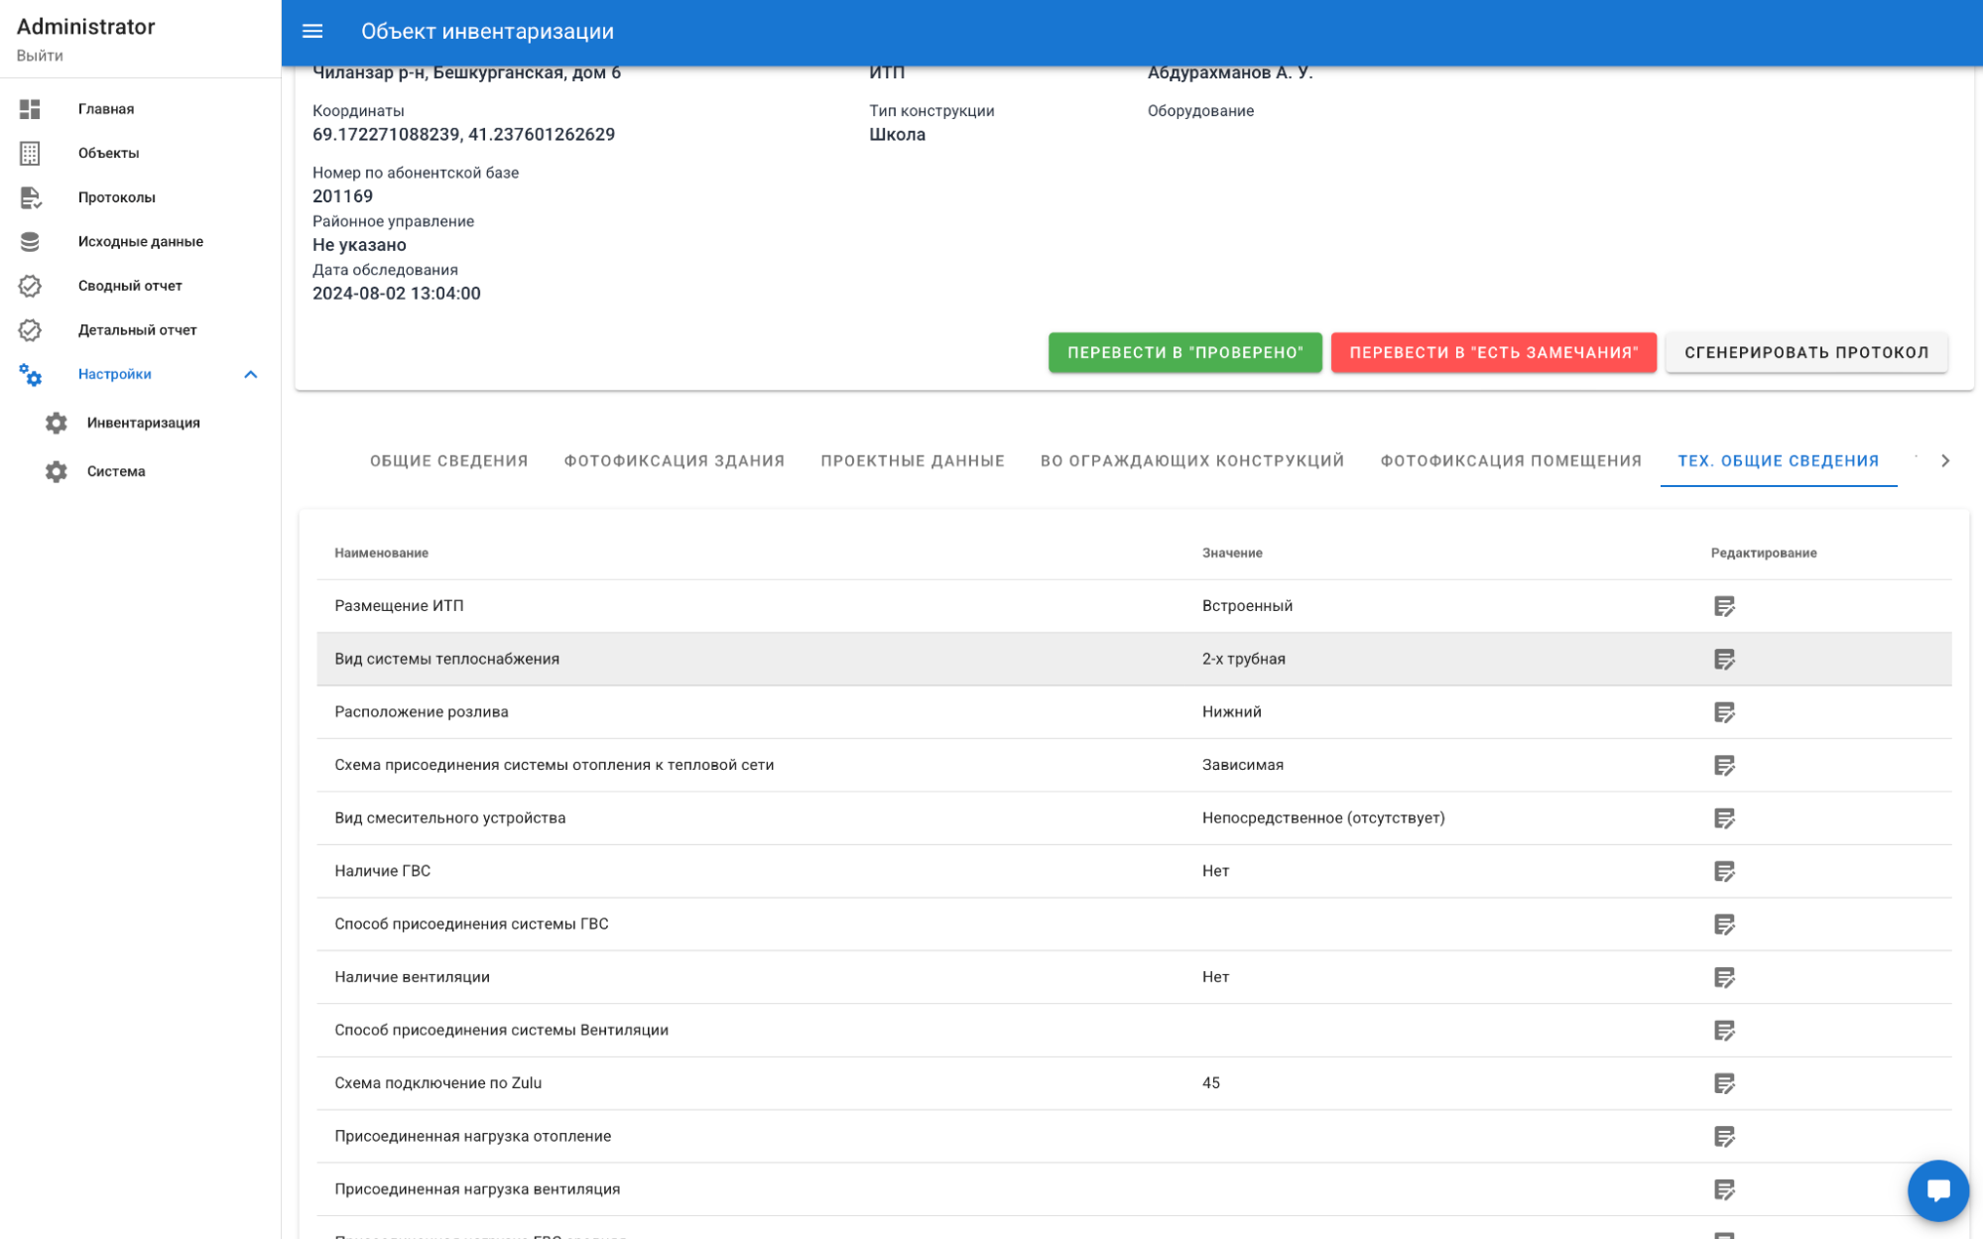Collapse the Настройки sidebar section
This screenshot has height=1240, width=1983.
pyautogui.click(x=250, y=375)
